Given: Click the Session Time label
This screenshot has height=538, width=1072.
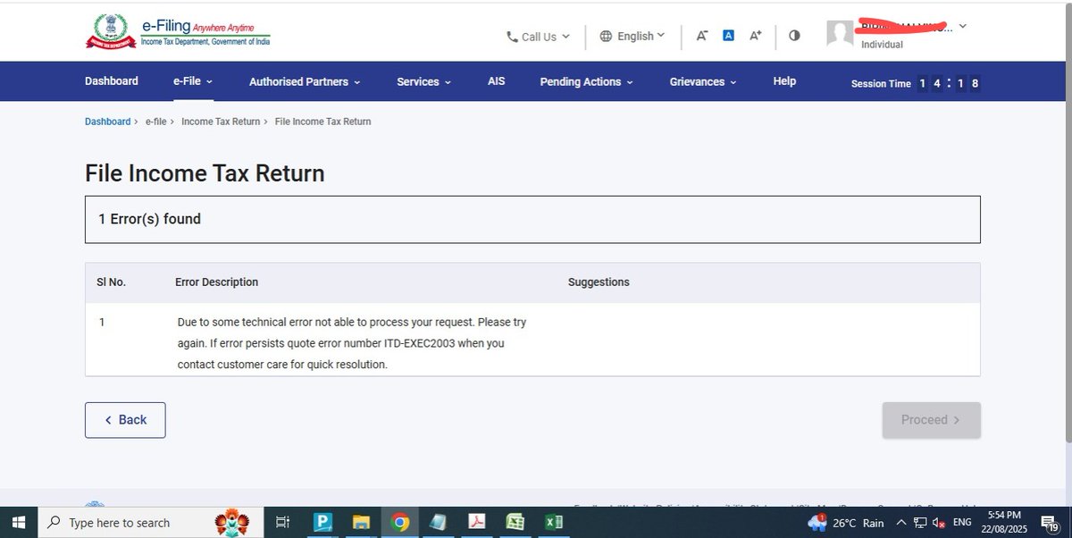Looking at the screenshot, I should pyautogui.click(x=881, y=84).
